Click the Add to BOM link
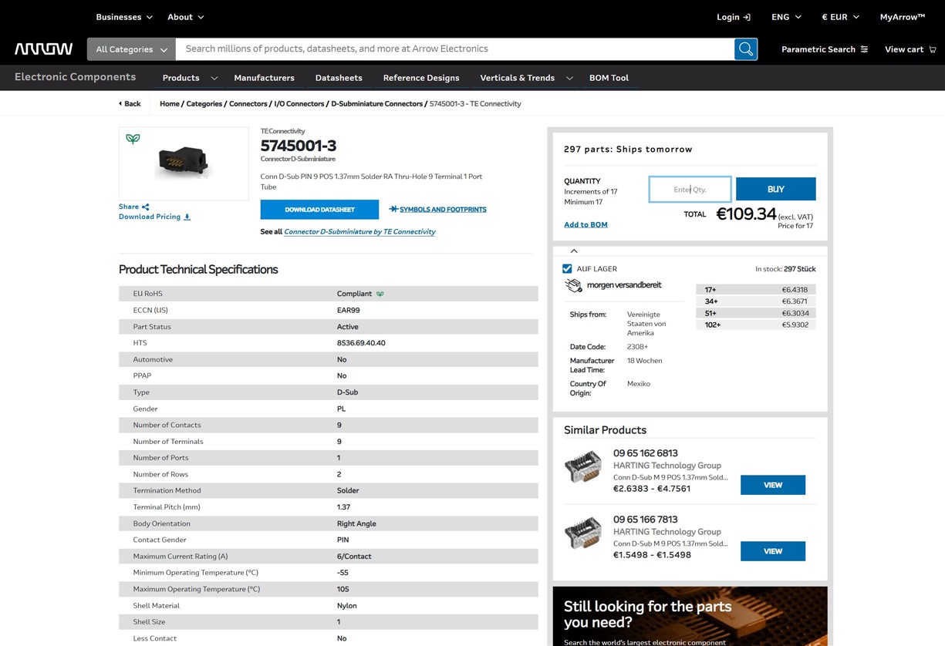The image size is (945, 646). tap(586, 224)
